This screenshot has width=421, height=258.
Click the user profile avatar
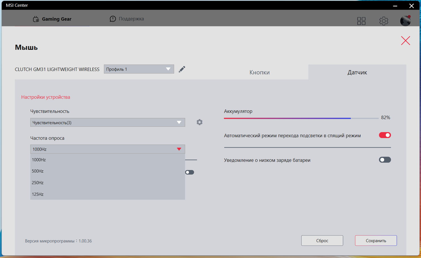pos(405,21)
